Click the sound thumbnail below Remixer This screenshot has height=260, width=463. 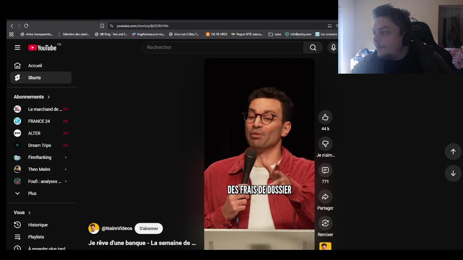point(325,246)
